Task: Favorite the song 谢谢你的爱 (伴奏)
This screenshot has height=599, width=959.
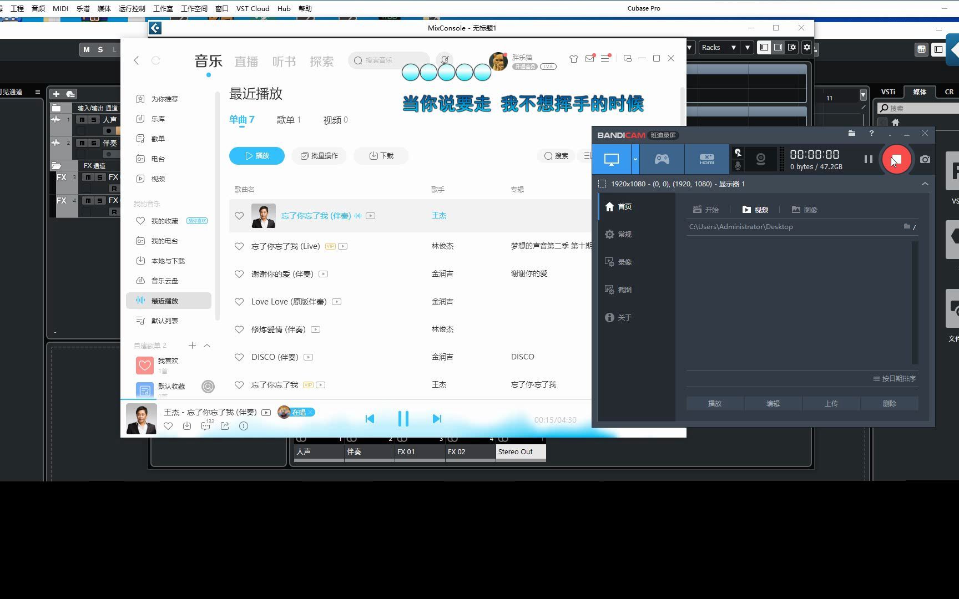Action: click(x=239, y=274)
